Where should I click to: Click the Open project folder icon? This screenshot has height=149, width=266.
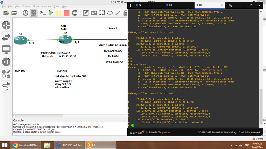click(x=14, y=13)
